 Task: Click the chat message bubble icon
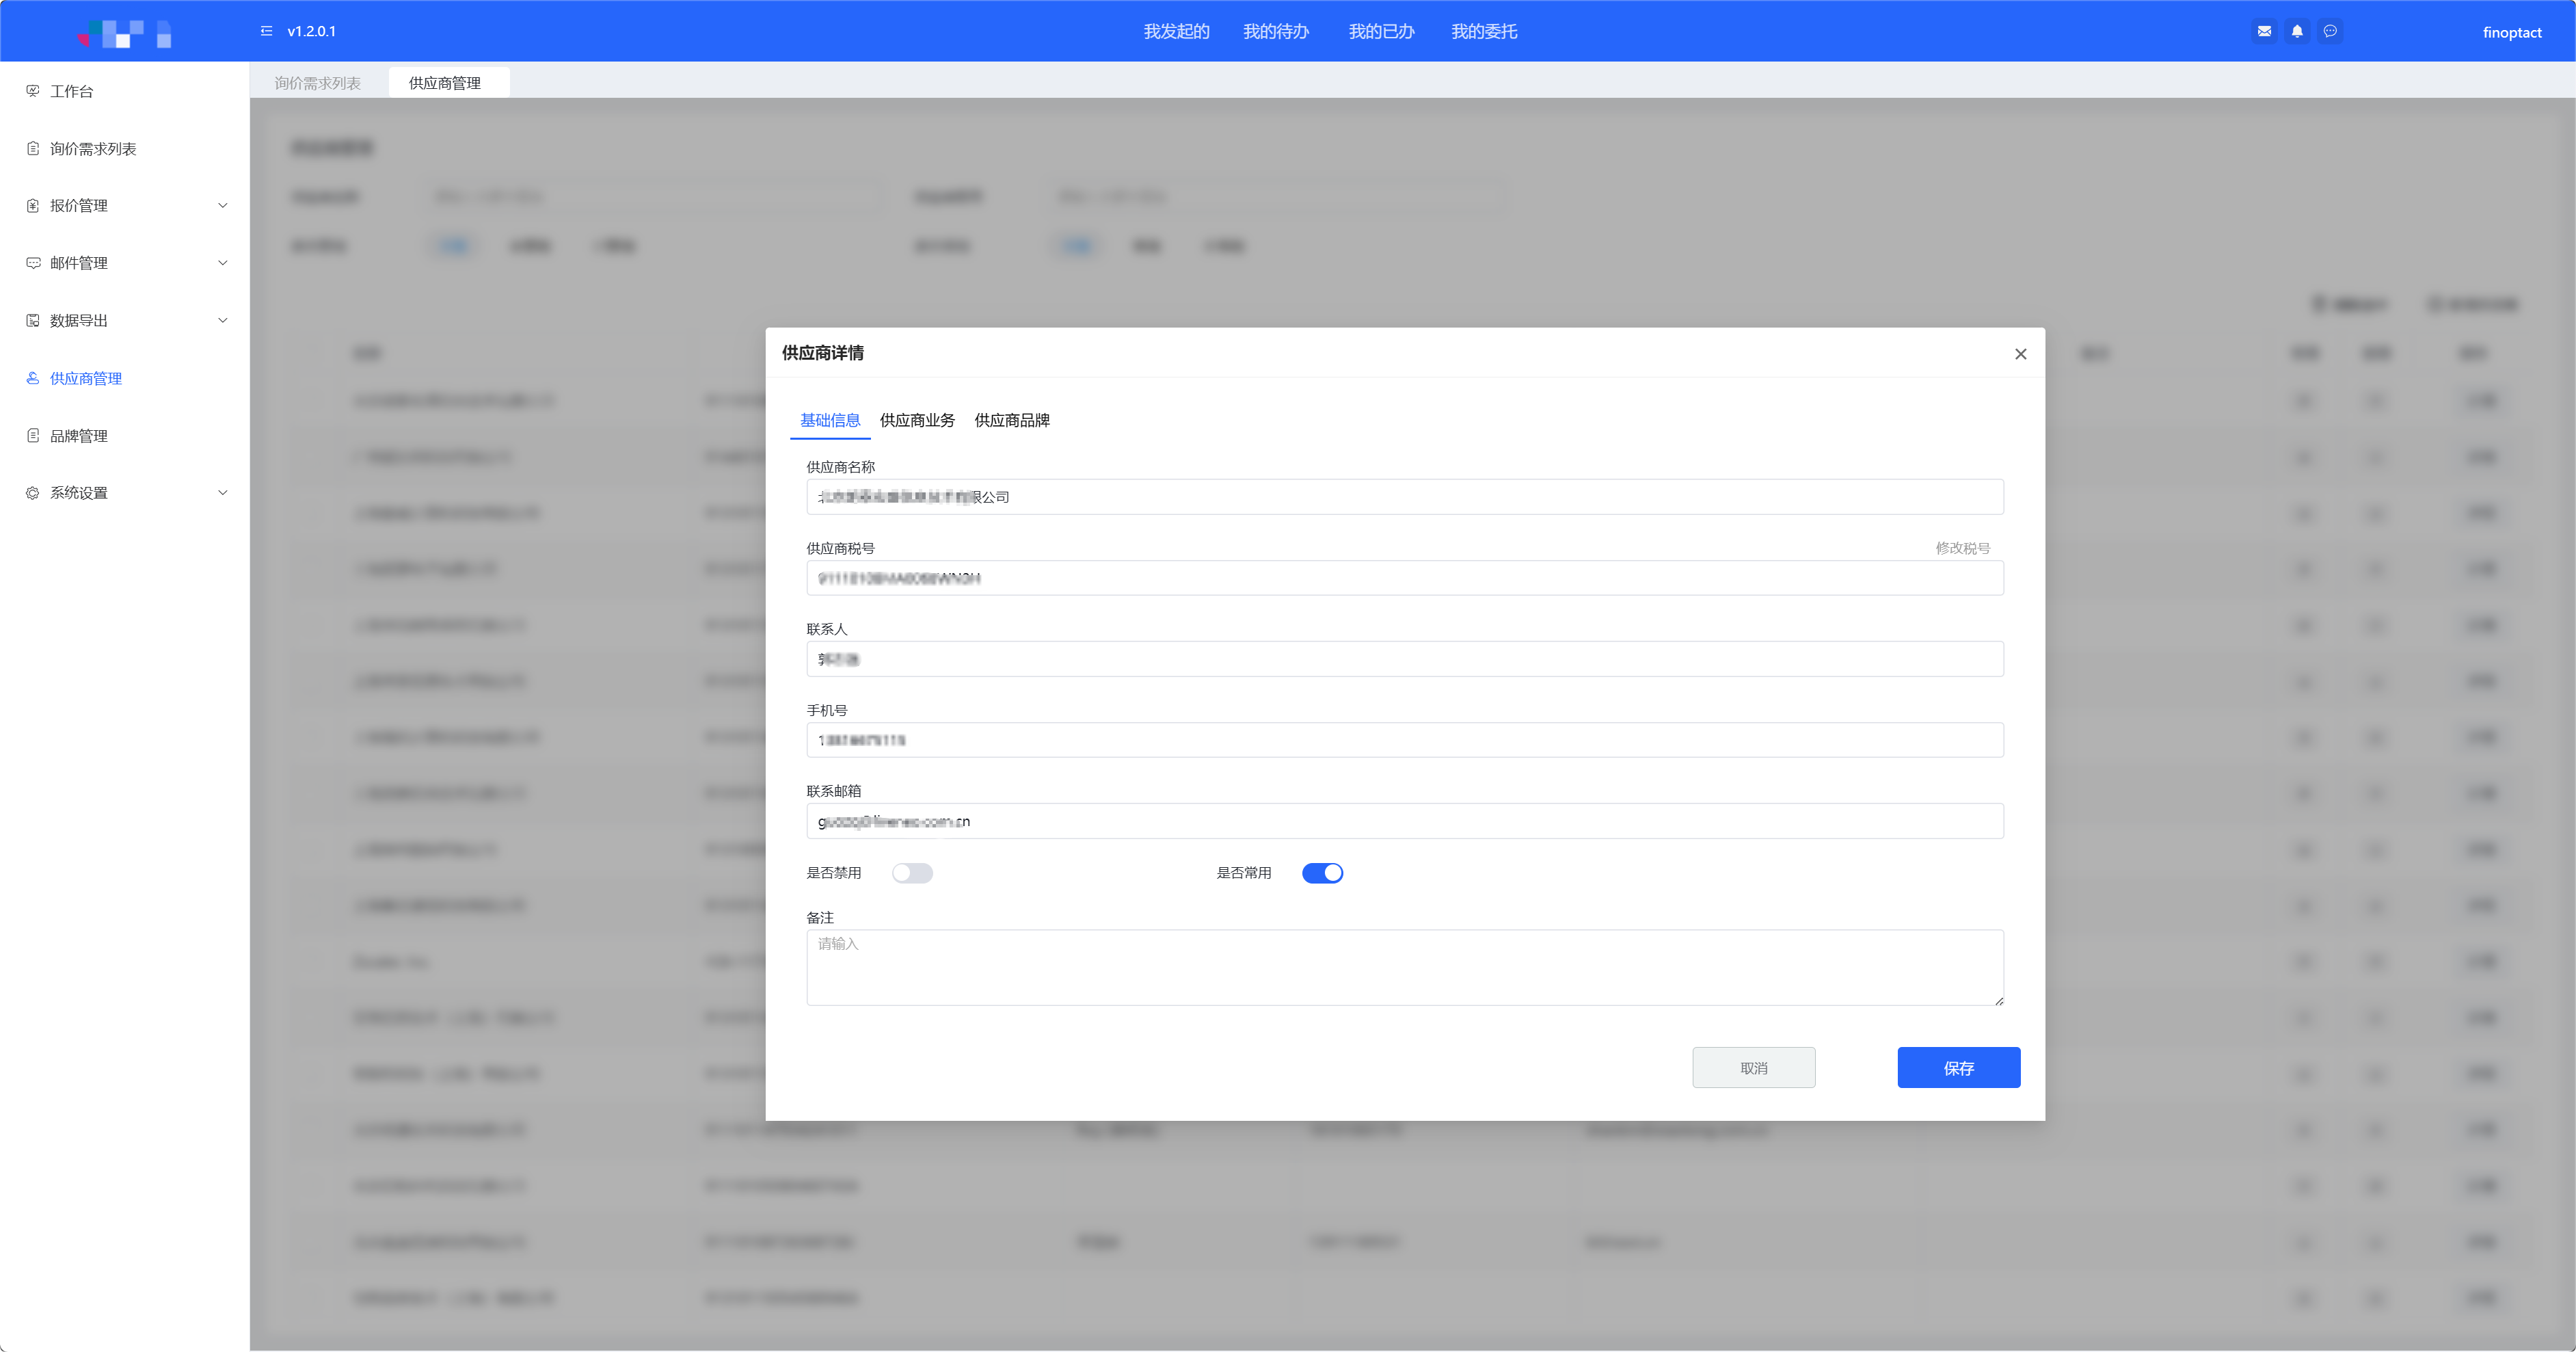click(2330, 31)
